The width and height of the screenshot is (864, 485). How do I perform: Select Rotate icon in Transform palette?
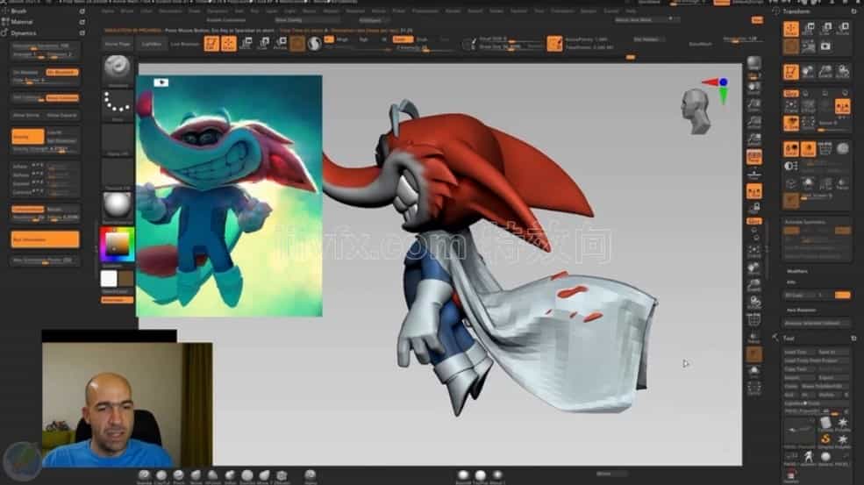tap(843, 29)
